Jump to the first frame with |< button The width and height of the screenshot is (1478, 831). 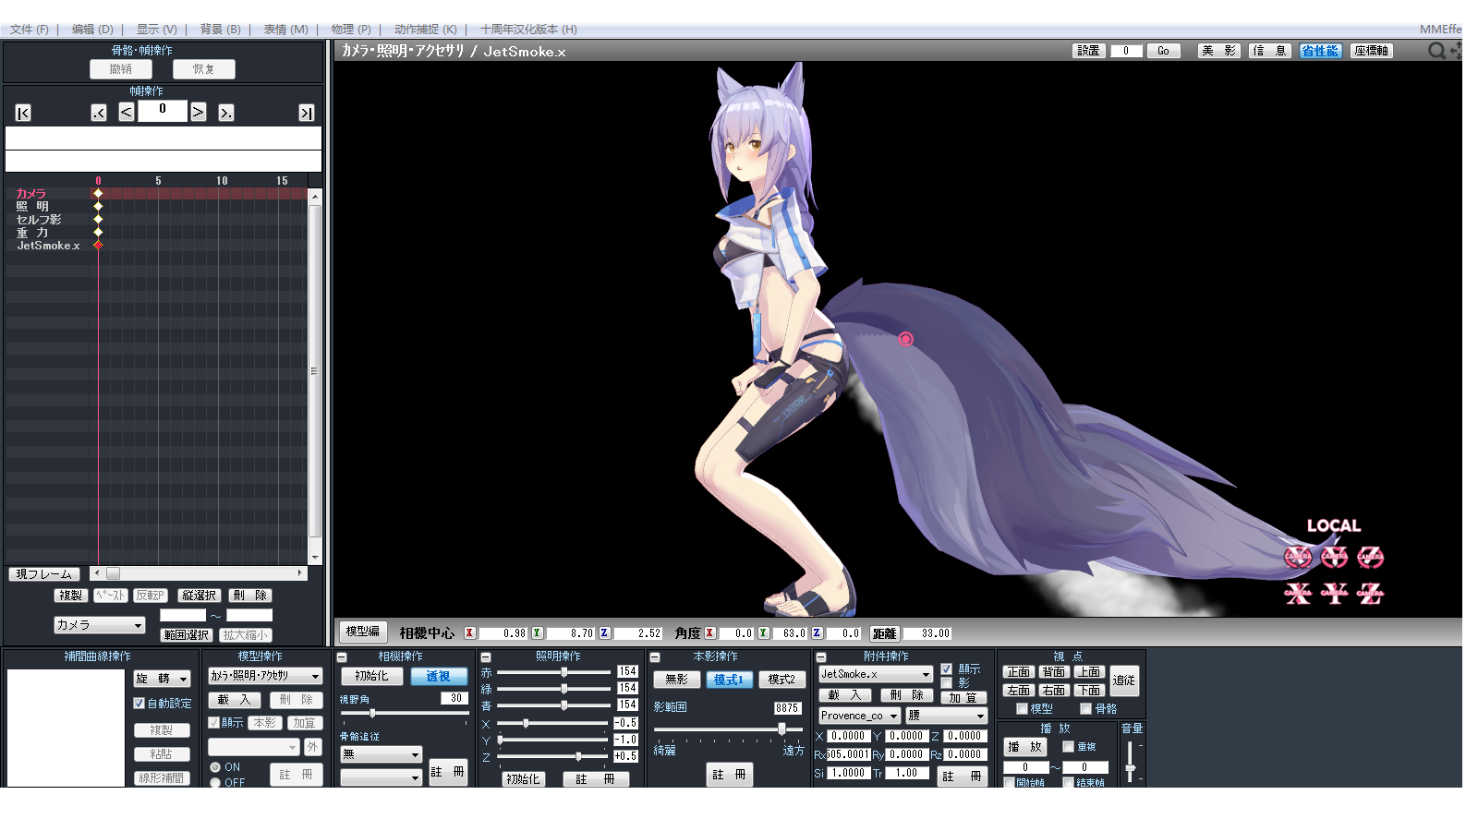point(23,113)
